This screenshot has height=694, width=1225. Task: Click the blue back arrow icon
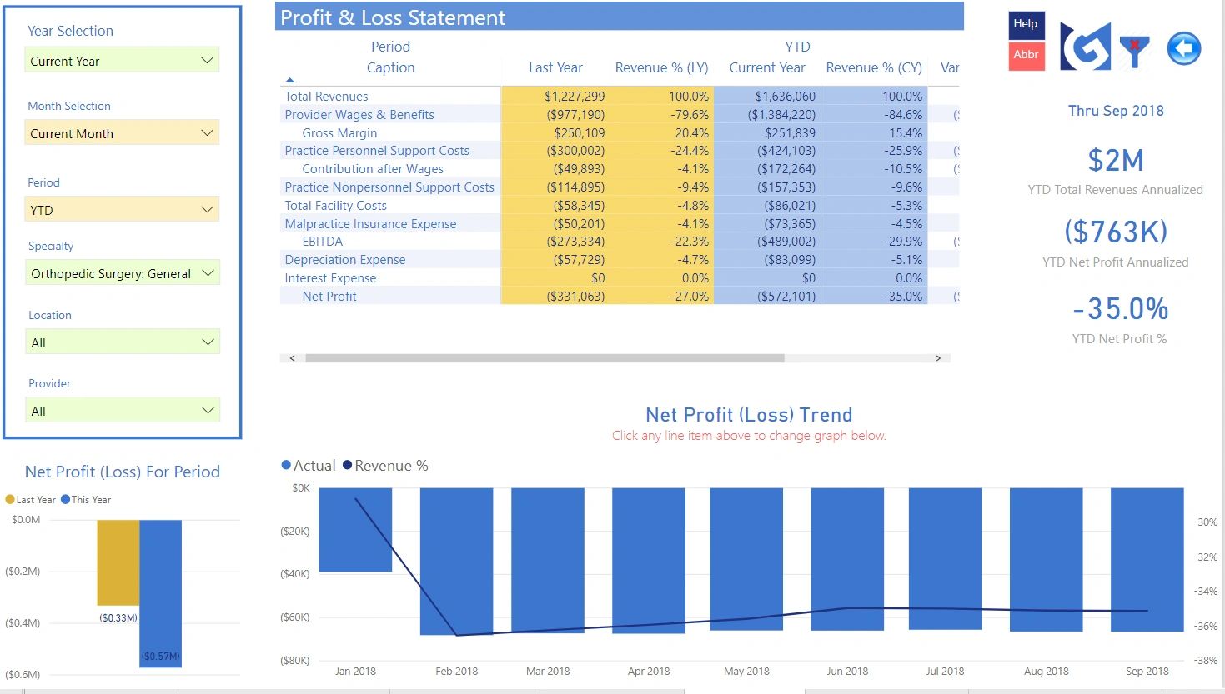coord(1183,49)
